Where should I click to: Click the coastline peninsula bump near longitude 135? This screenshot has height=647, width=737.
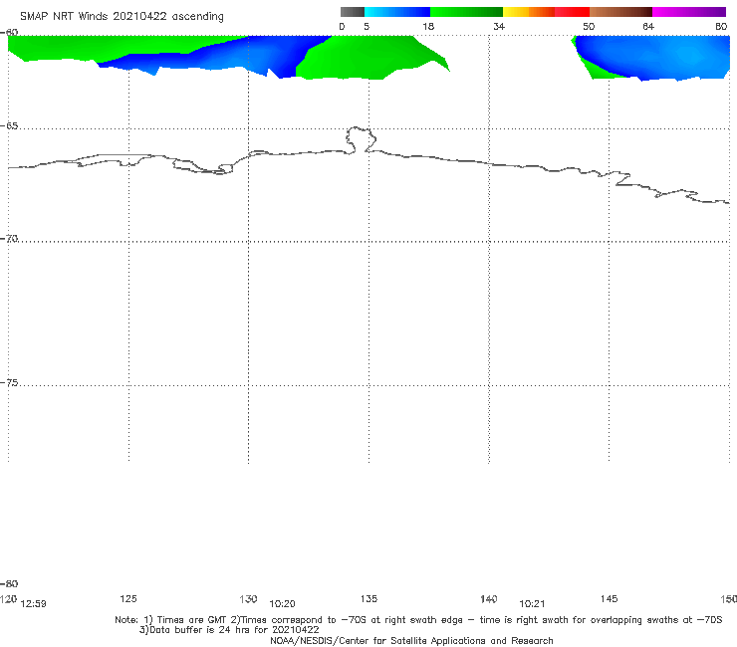coord(361,139)
